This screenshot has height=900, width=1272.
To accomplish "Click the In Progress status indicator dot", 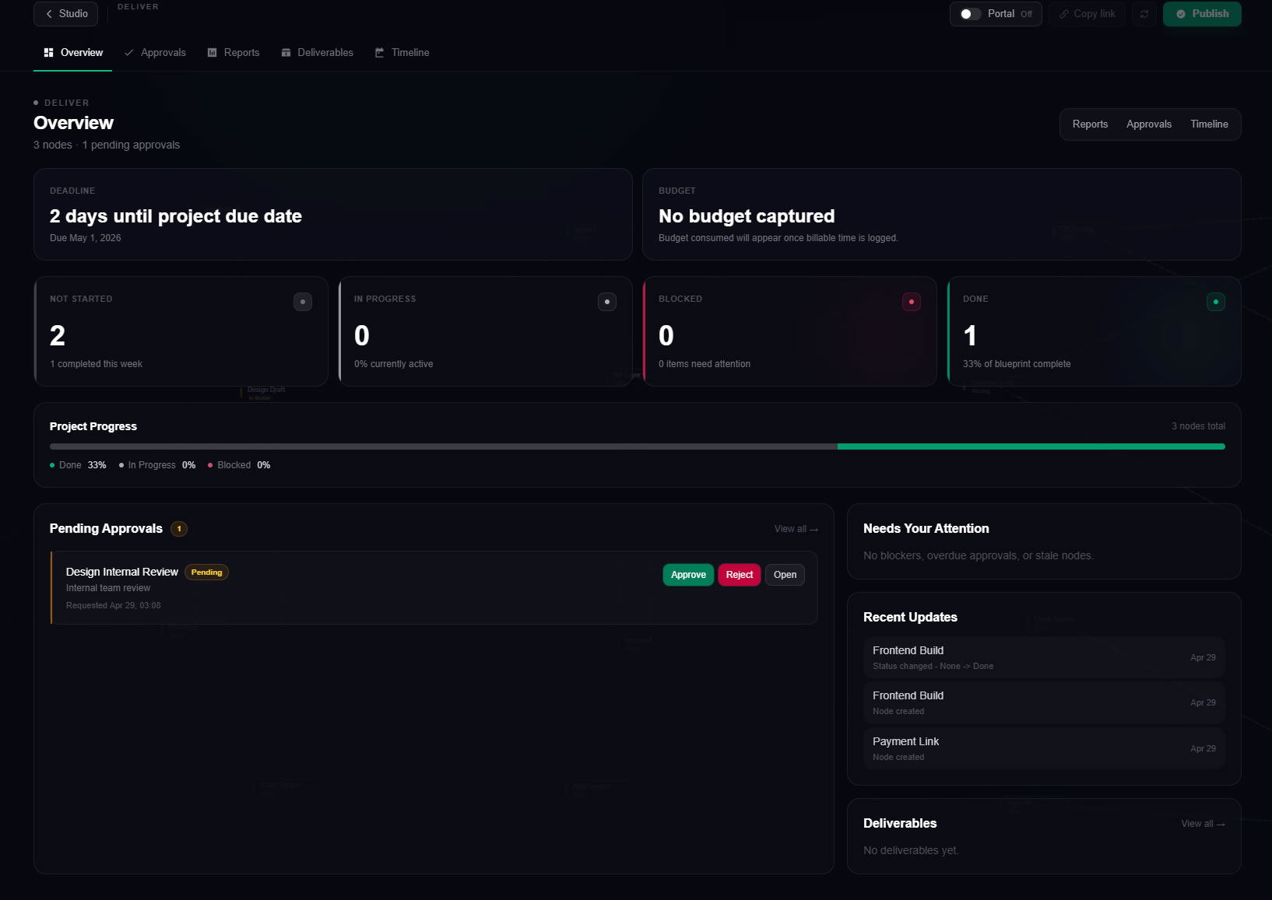I will 607,302.
